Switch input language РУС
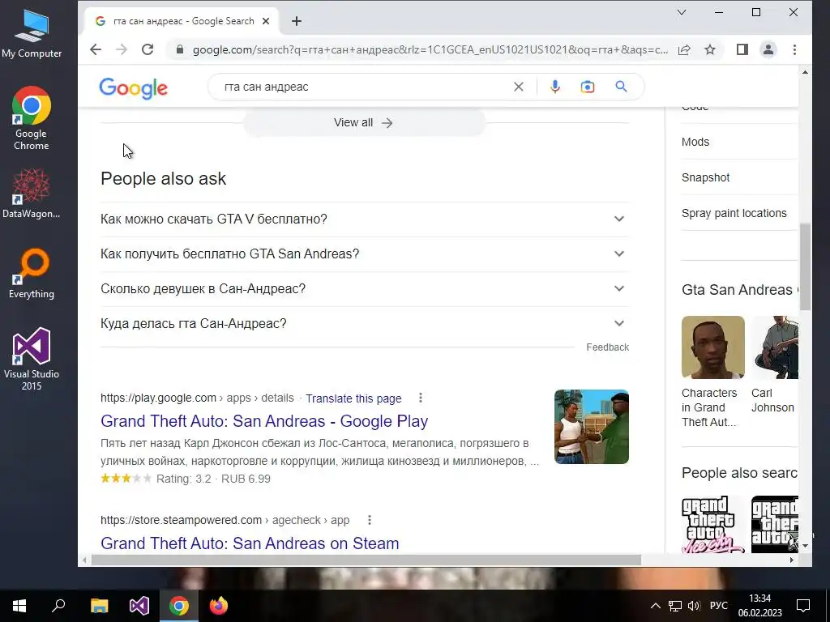Image resolution: width=830 pixels, height=622 pixels. point(718,606)
